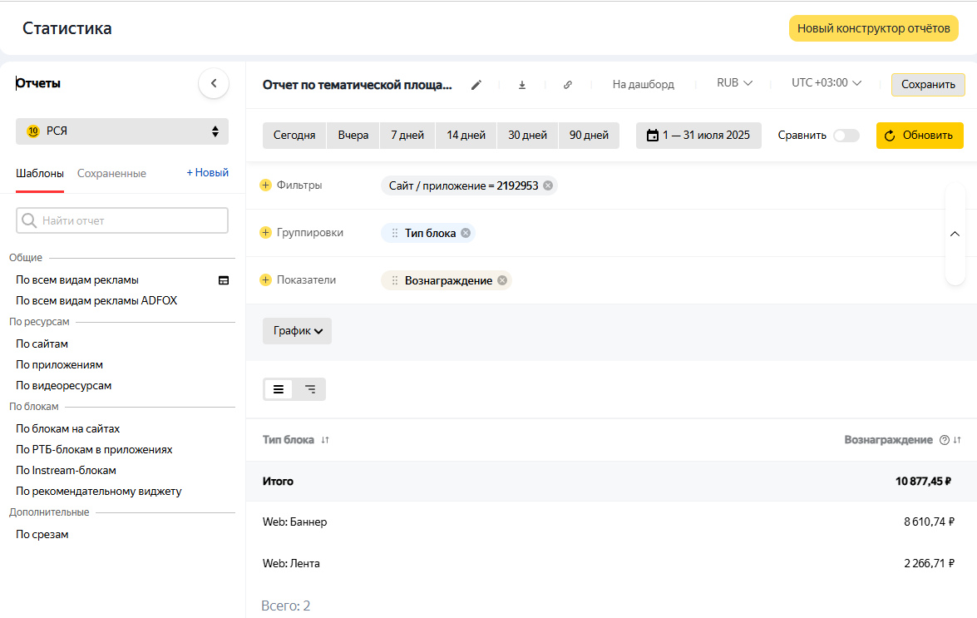
Task: Copy report link via chain icon
Action: coord(568,85)
